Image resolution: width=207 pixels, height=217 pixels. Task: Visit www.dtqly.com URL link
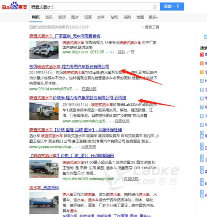point(75,52)
